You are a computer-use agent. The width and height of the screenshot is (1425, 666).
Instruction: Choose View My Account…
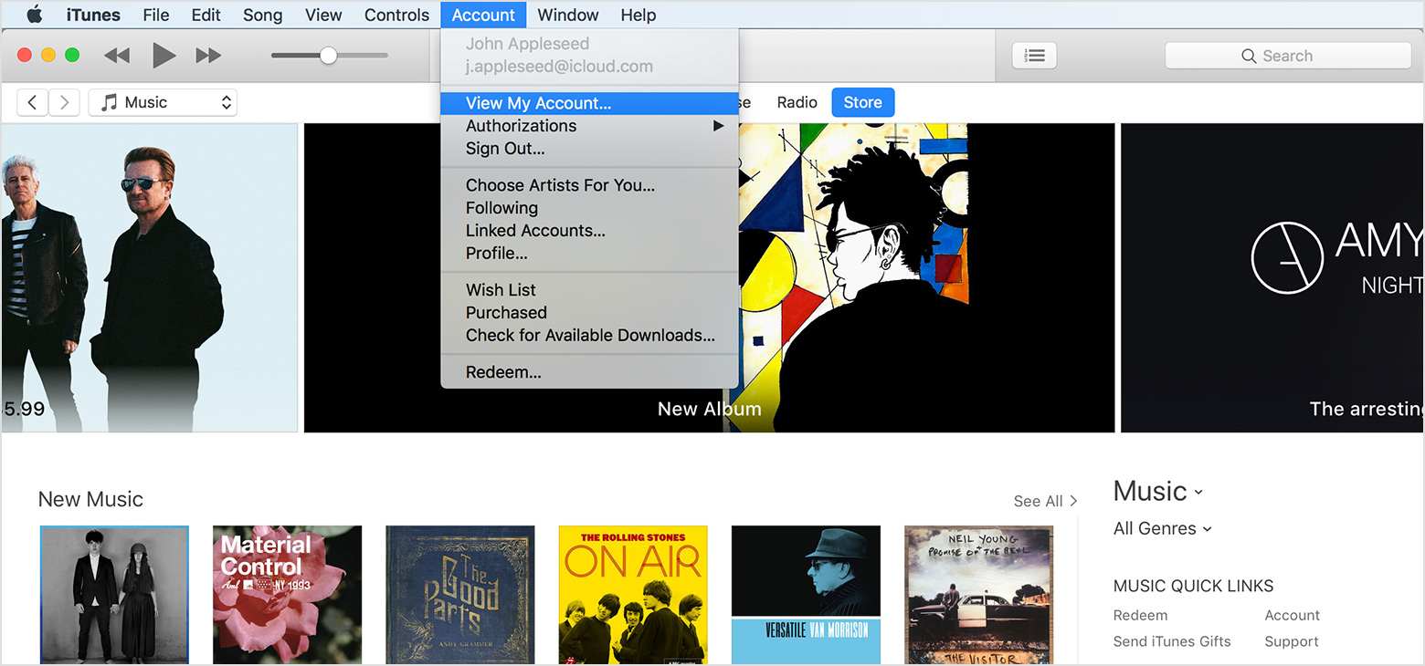589,103
